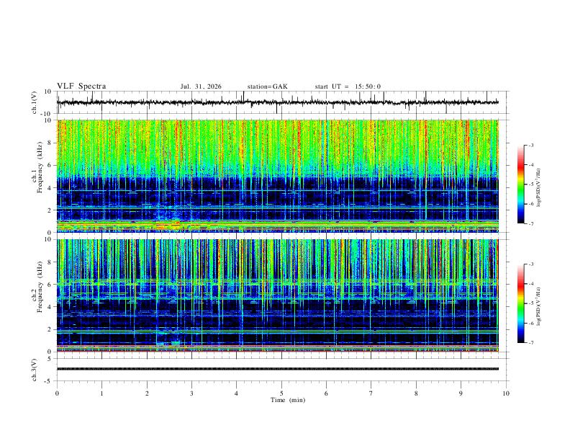Image resolution: width=570 pixels, height=441 pixels.
Task: Click the 10 minute tick on time axis
Action: (x=506, y=393)
